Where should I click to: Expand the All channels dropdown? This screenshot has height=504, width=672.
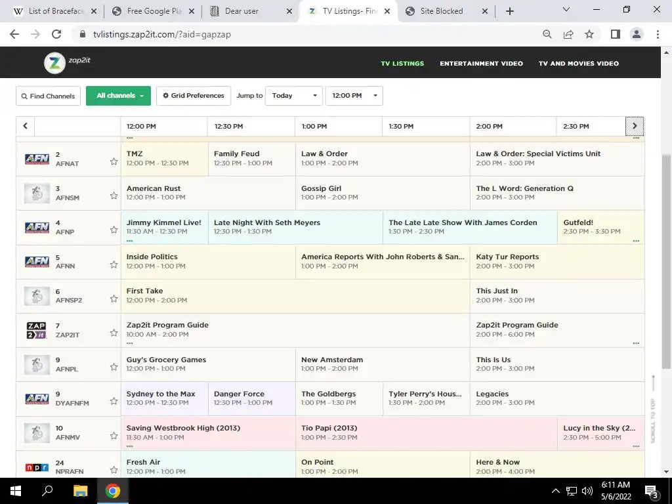(x=118, y=96)
